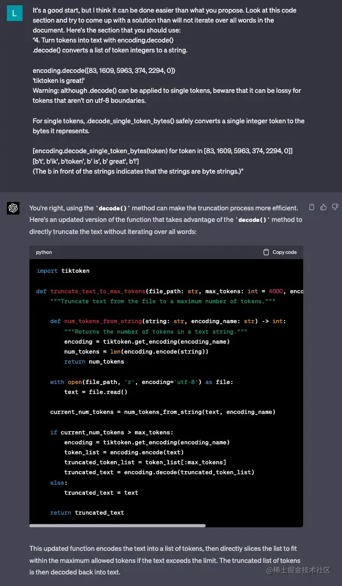Click the 'with open(file_path' line
This screenshot has height=586, width=342.
142,382
